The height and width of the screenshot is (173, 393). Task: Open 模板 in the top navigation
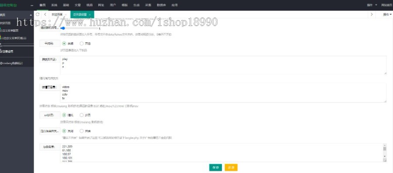124,5
